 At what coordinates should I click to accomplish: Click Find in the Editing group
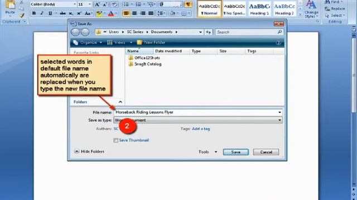click(x=334, y=2)
